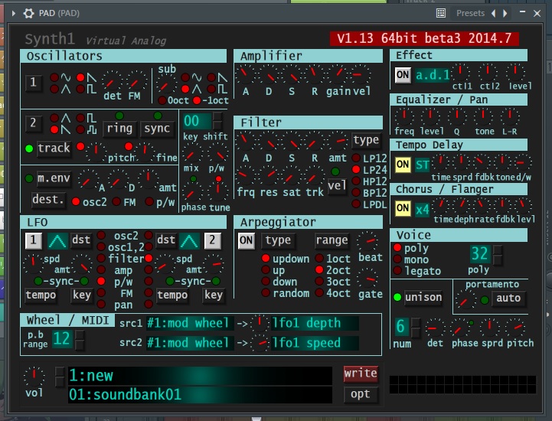Select legato voice mode
The image size is (552, 421).
pos(397,271)
